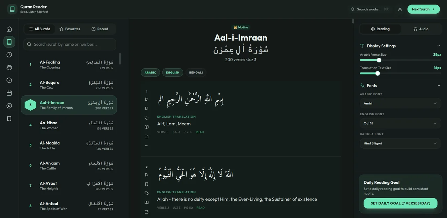
Task: Switch to the Favorites tab
Action: (70, 29)
